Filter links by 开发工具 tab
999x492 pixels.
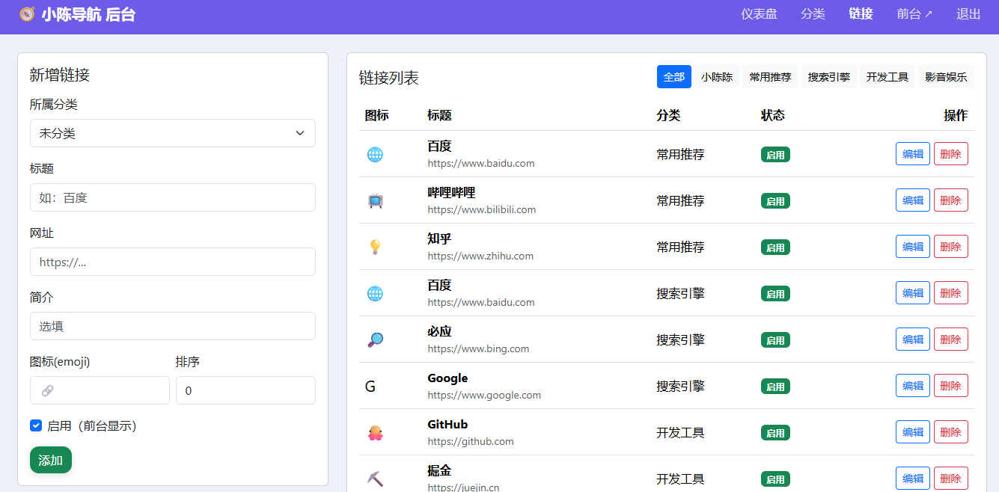click(888, 77)
